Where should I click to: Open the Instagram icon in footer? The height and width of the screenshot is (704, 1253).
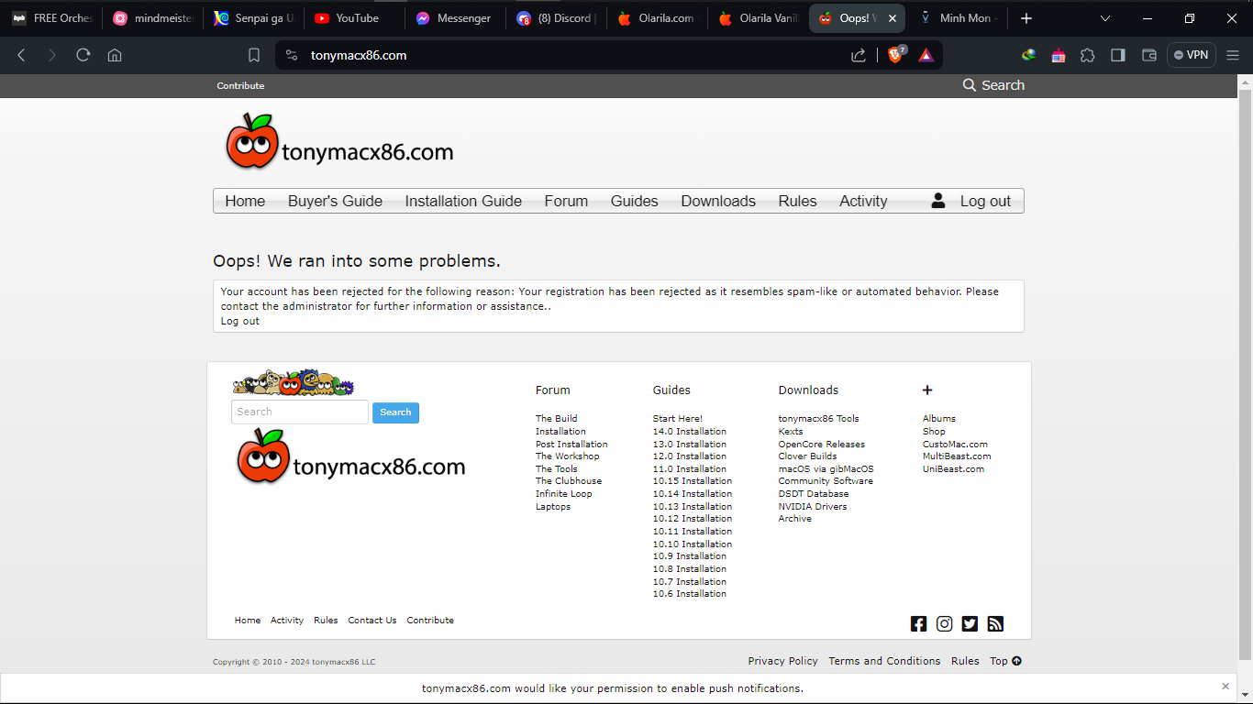click(x=944, y=624)
